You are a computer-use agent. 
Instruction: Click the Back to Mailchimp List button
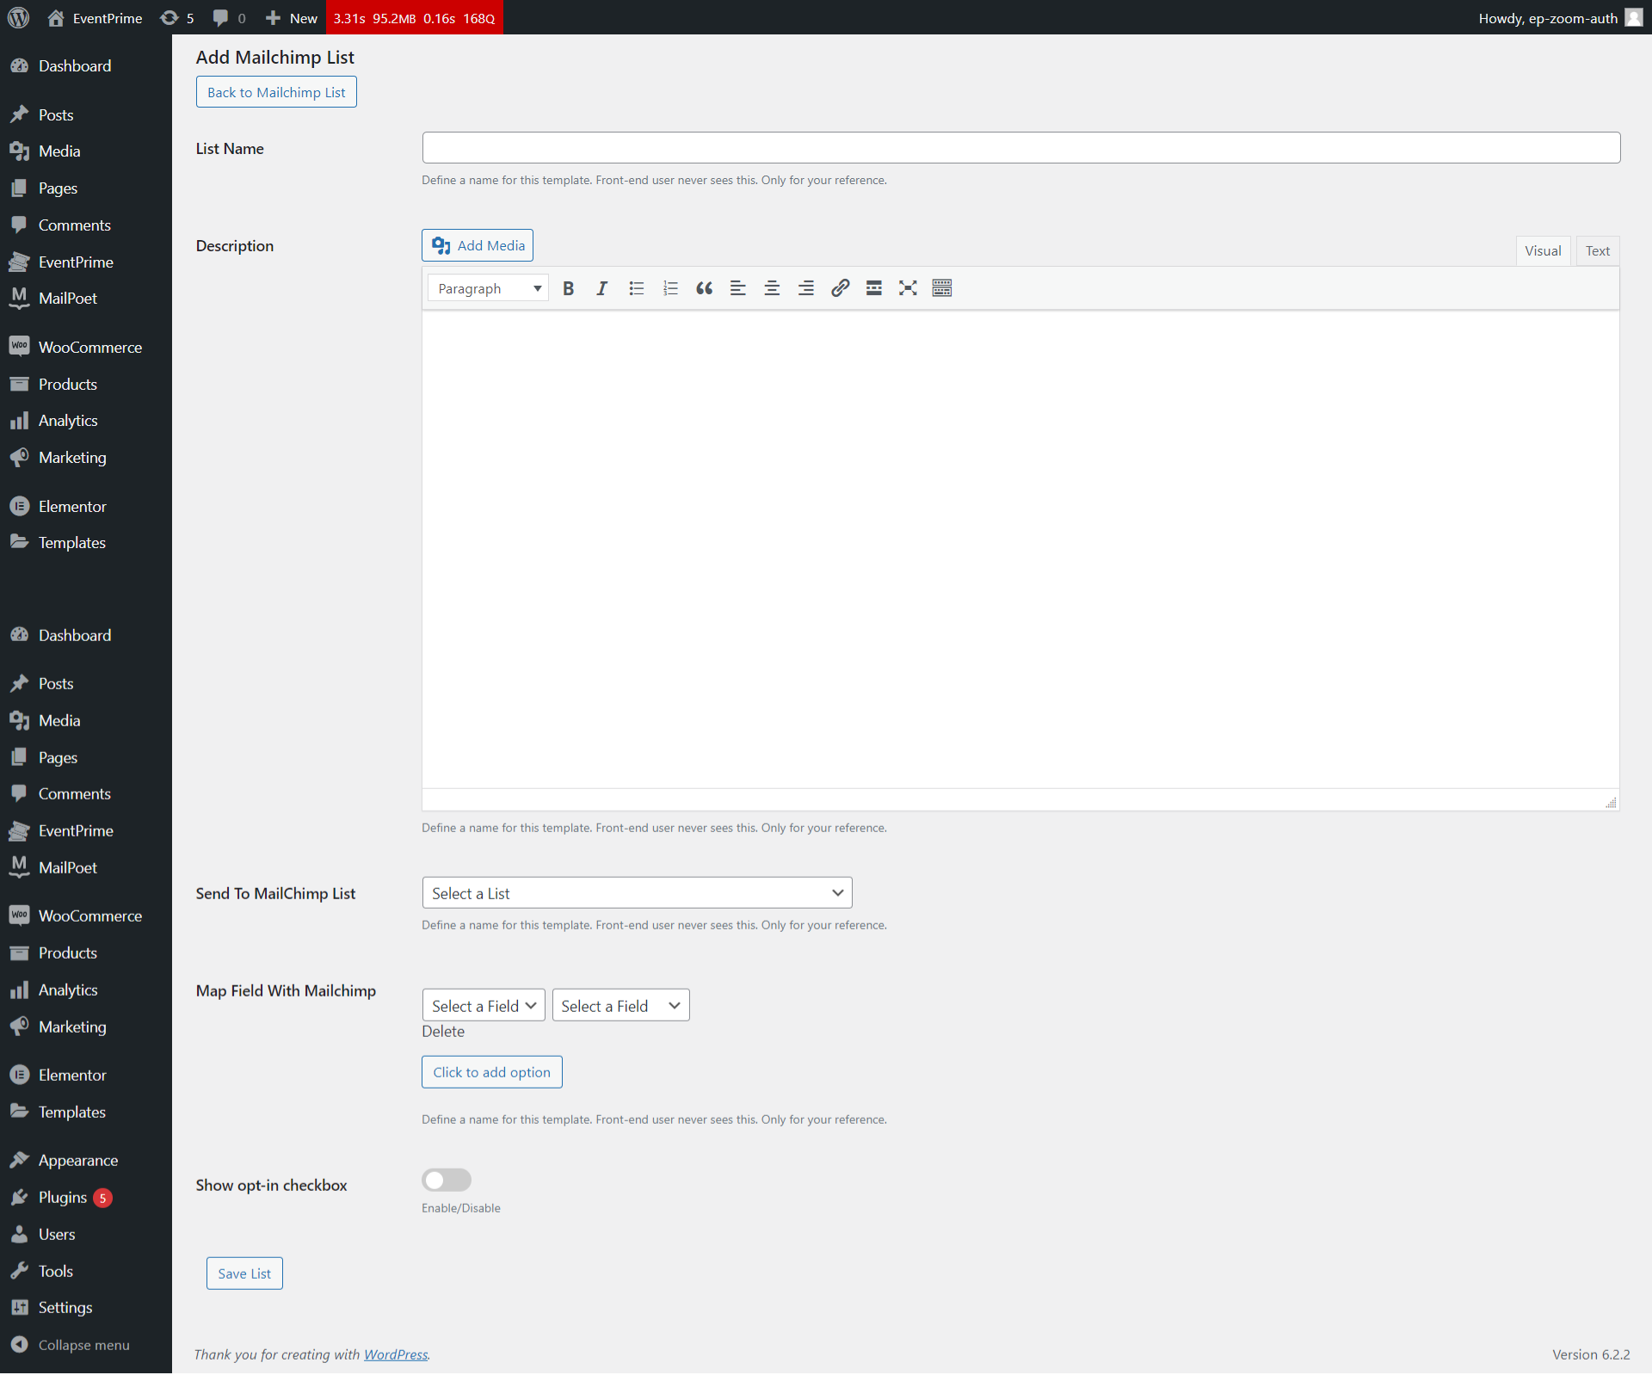click(276, 92)
